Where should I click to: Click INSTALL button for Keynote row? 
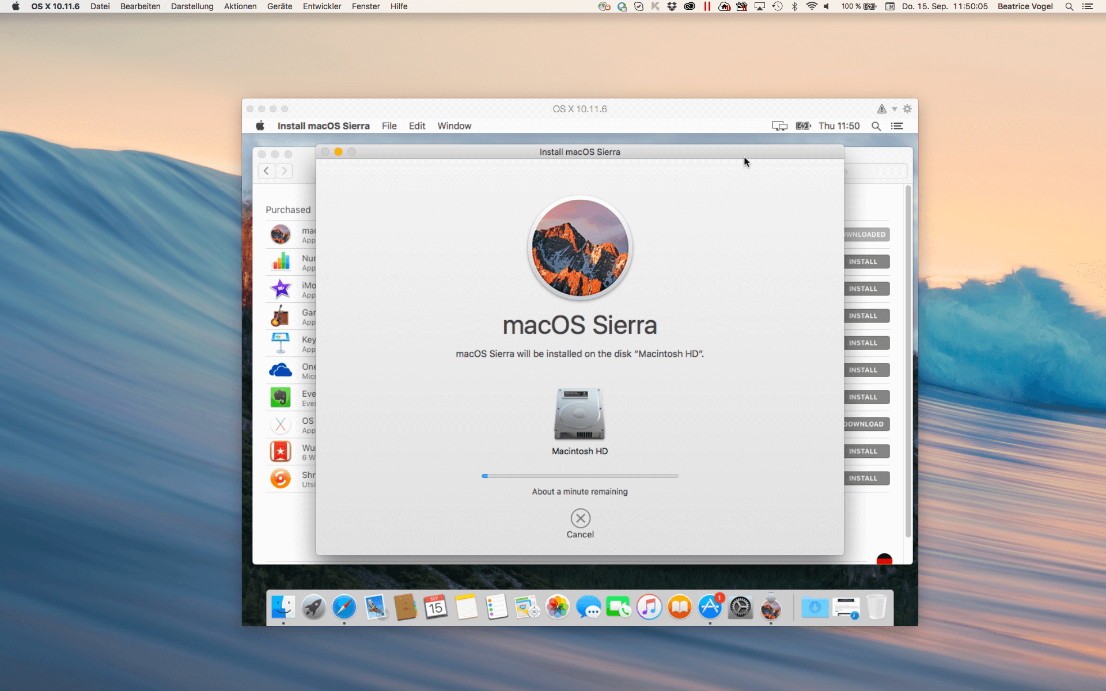click(866, 343)
